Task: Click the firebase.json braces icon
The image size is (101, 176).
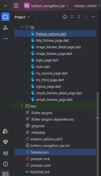Action: click(x=28, y=152)
